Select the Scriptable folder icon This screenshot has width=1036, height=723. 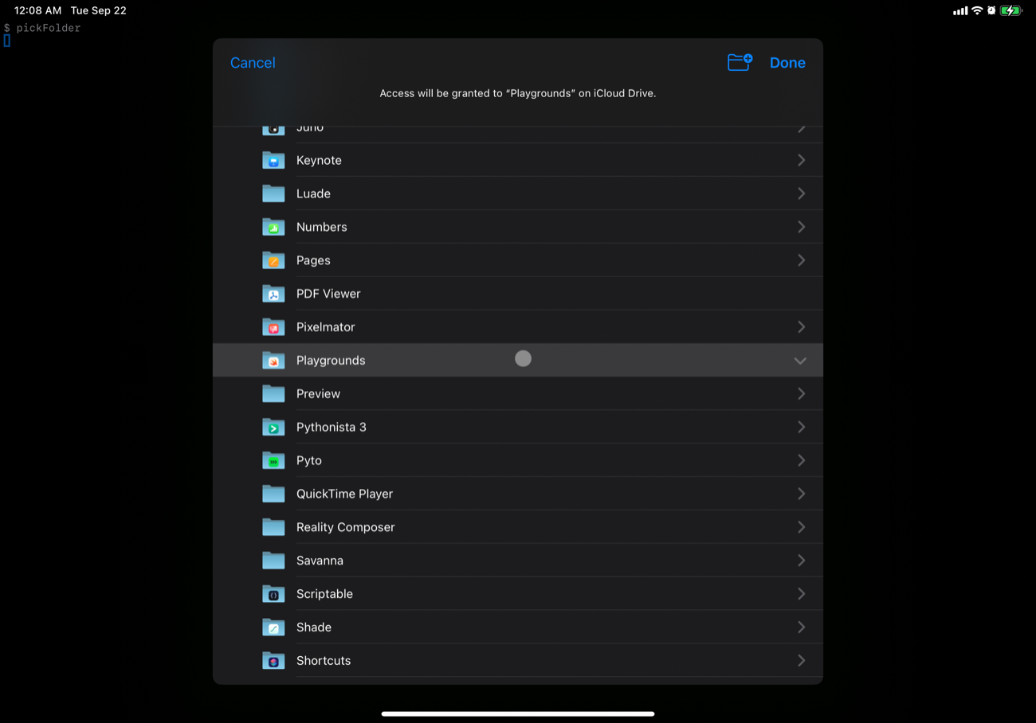[273, 595]
